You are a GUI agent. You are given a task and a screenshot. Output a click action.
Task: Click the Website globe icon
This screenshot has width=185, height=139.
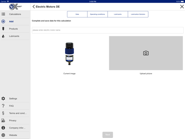(3, 135)
